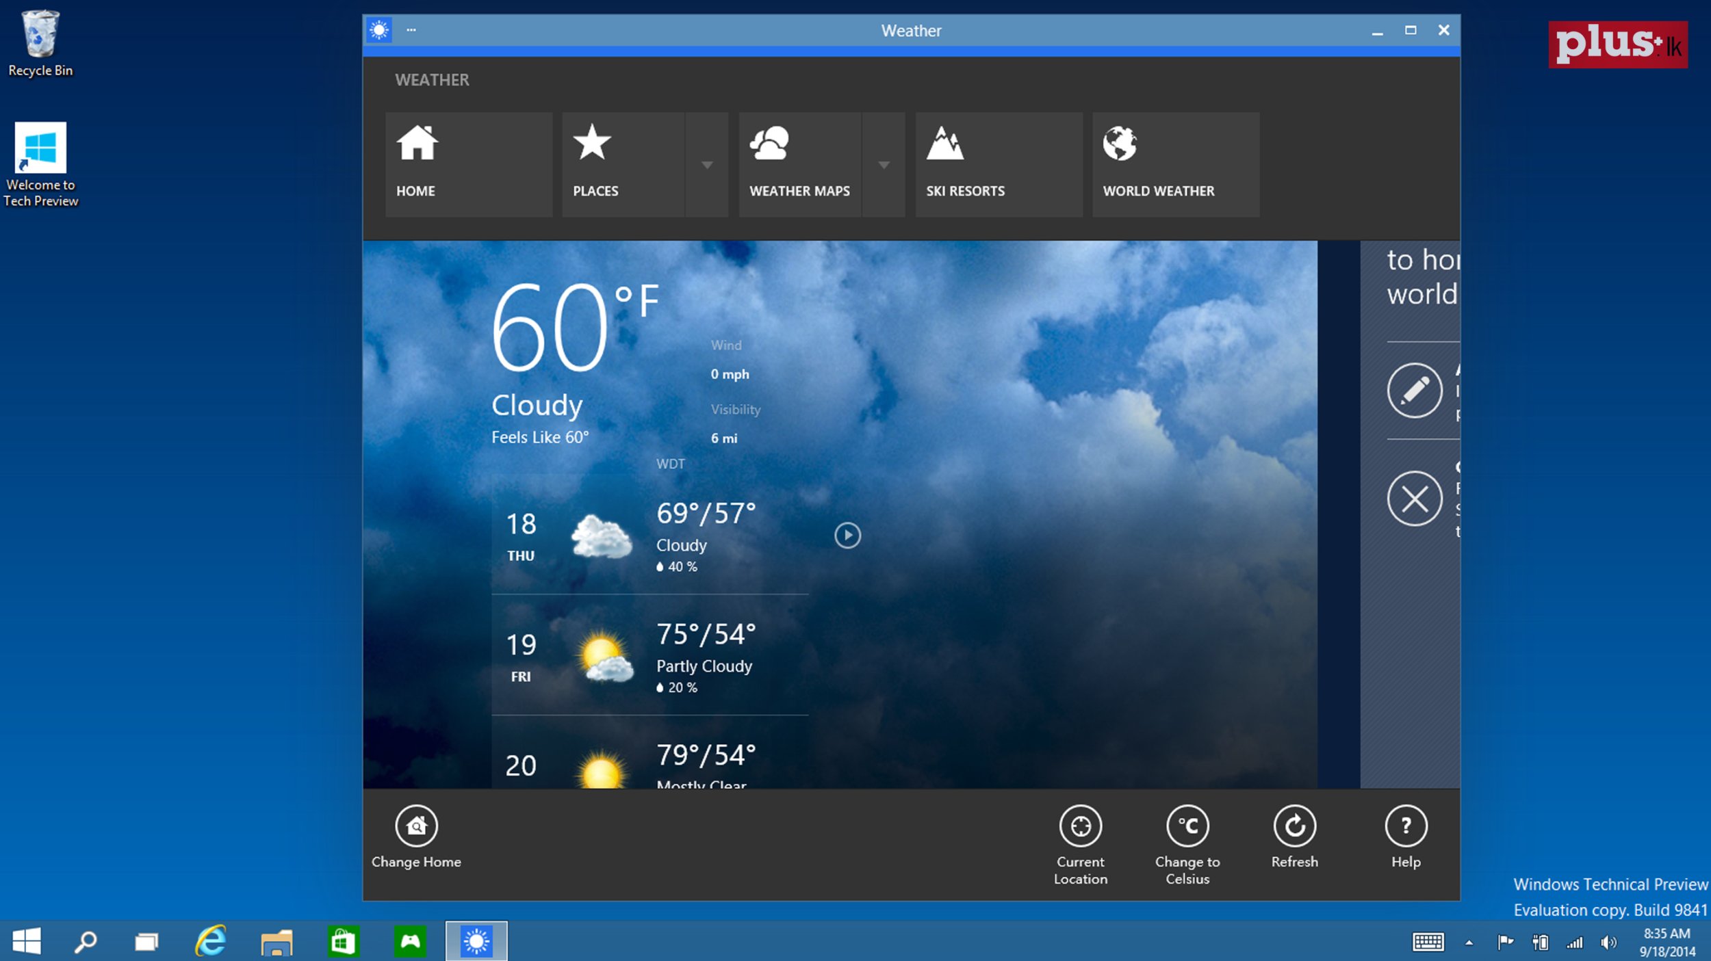Click the Change Home location icon
This screenshot has width=1711, height=961.
416,826
